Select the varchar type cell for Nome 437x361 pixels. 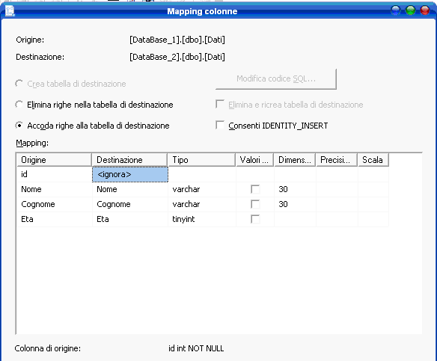point(202,189)
